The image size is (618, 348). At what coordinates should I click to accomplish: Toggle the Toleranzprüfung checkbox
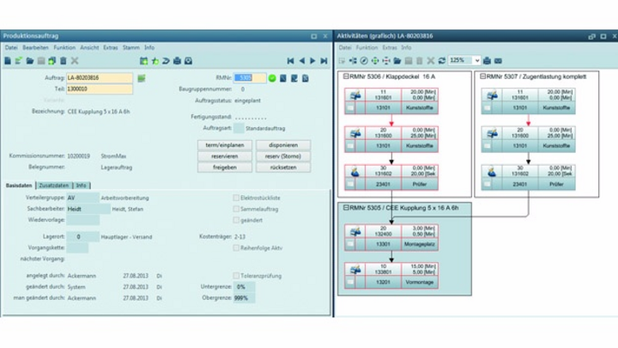click(237, 276)
